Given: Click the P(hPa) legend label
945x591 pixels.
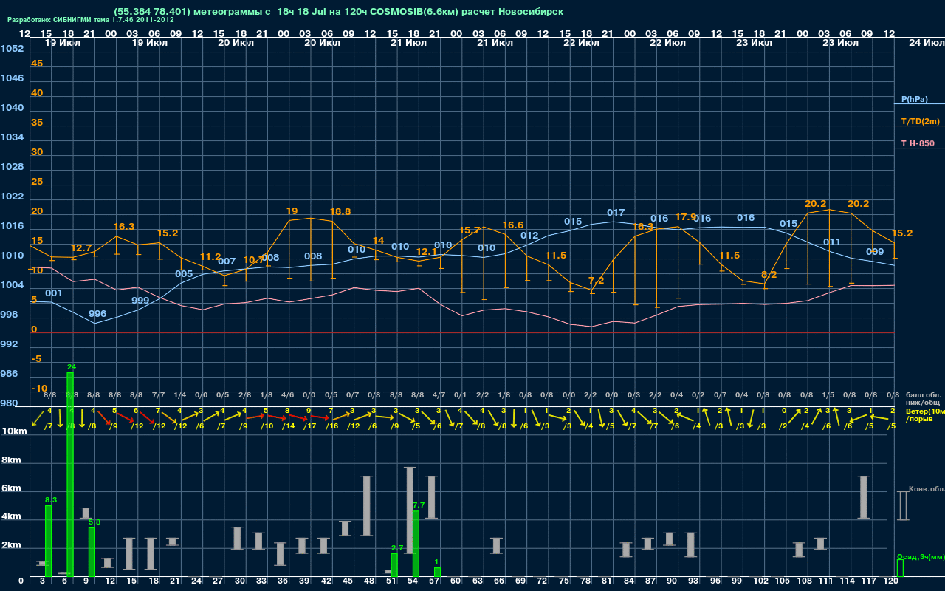Looking at the screenshot, I should [914, 99].
